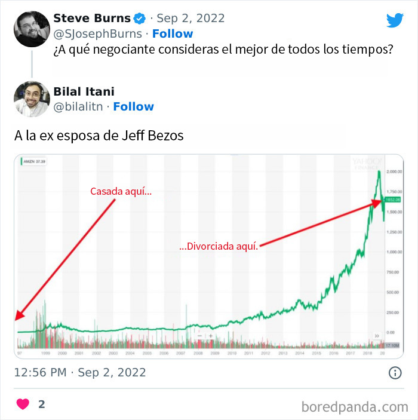Click the @SJosephBurns handle
The width and height of the screenshot is (418, 420).
click(98, 33)
